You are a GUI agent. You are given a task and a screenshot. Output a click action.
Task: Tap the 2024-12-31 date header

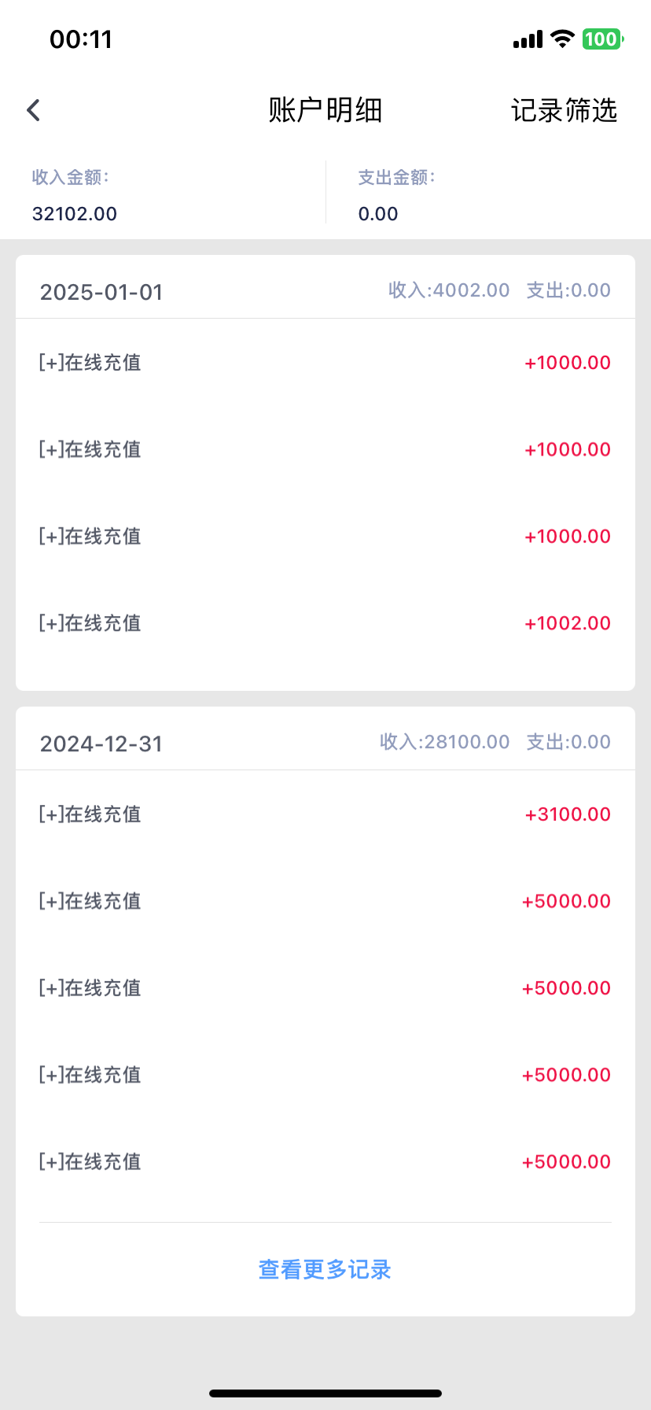coord(101,744)
